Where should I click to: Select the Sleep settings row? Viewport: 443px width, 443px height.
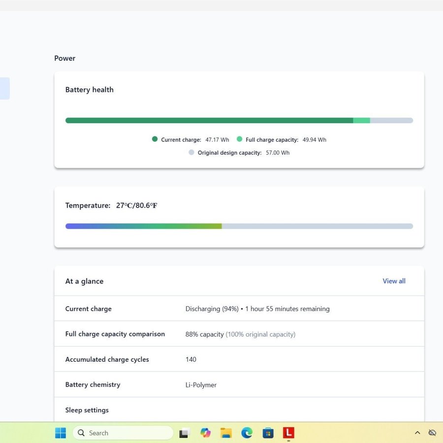pyautogui.click(x=239, y=410)
